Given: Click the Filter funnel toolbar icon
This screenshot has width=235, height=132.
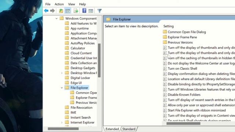Looking at the screenshot, I should tap(100, 11).
